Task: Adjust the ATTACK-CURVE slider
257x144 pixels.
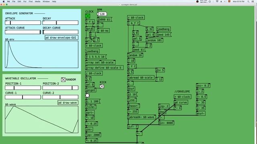Action: point(23,32)
